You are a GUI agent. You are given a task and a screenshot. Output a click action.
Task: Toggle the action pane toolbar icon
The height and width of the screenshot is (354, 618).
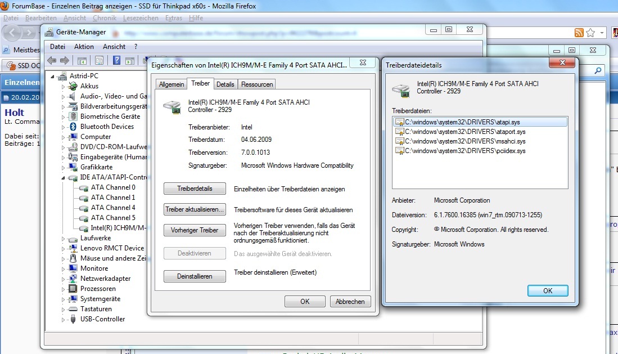click(x=130, y=60)
